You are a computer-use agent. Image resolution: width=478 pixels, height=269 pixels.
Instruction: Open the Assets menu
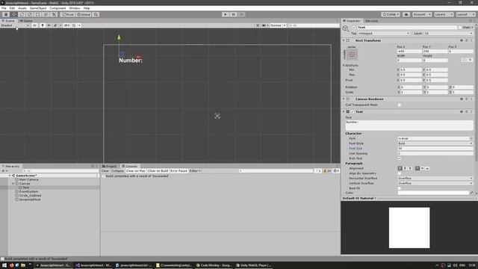(x=22, y=8)
